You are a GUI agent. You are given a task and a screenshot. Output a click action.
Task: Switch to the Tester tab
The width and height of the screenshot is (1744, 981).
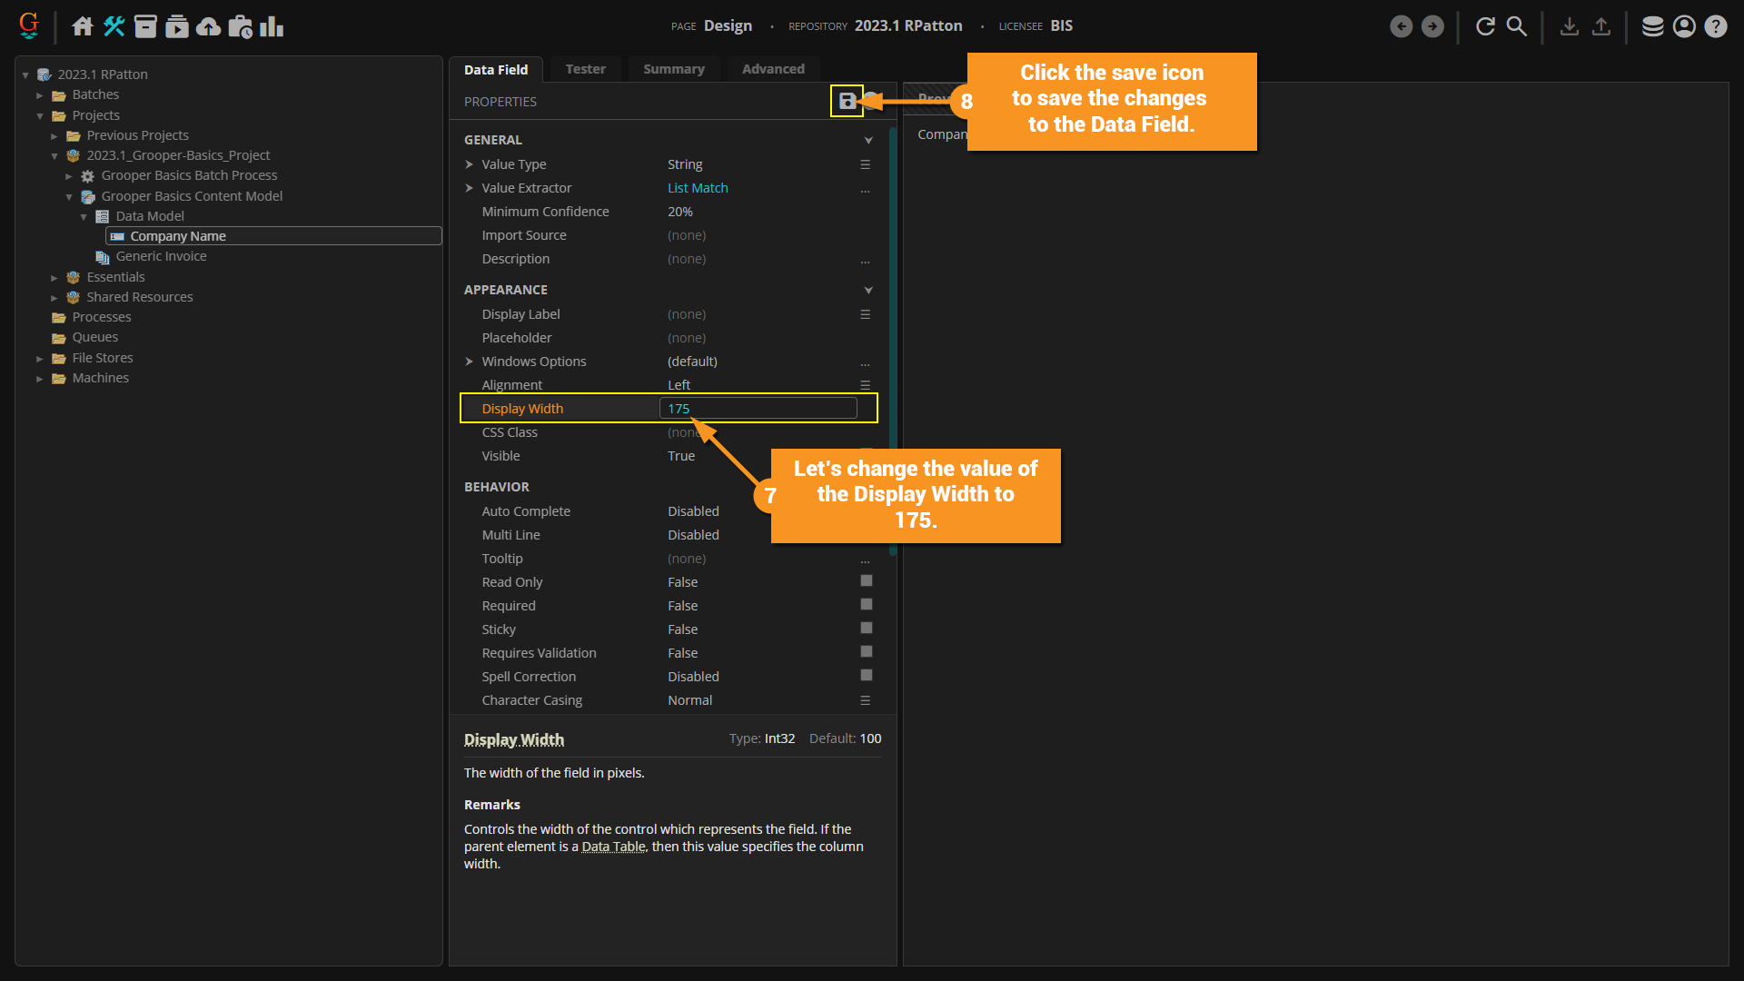point(585,69)
